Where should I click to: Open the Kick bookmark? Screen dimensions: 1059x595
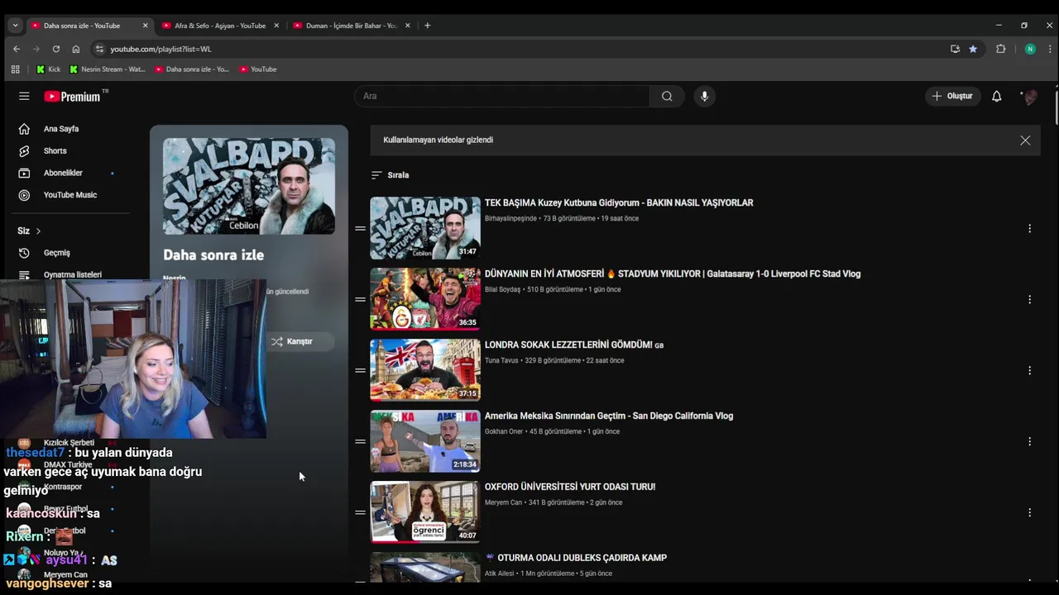(x=49, y=69)
